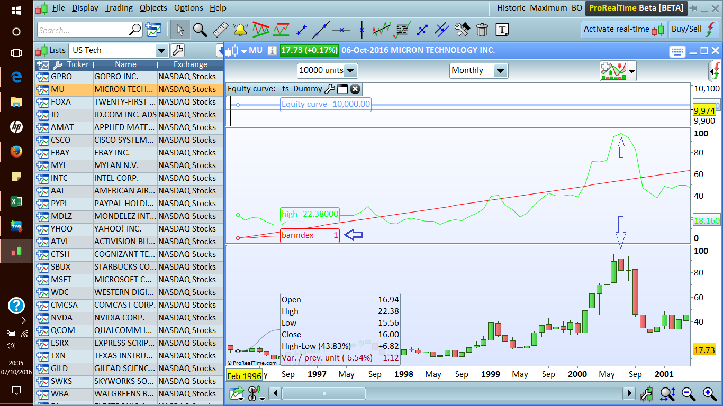The width and height of the screenshot is (723, 406).
Task: Click the chart export icon at bottom left
Action: [236, 394]
